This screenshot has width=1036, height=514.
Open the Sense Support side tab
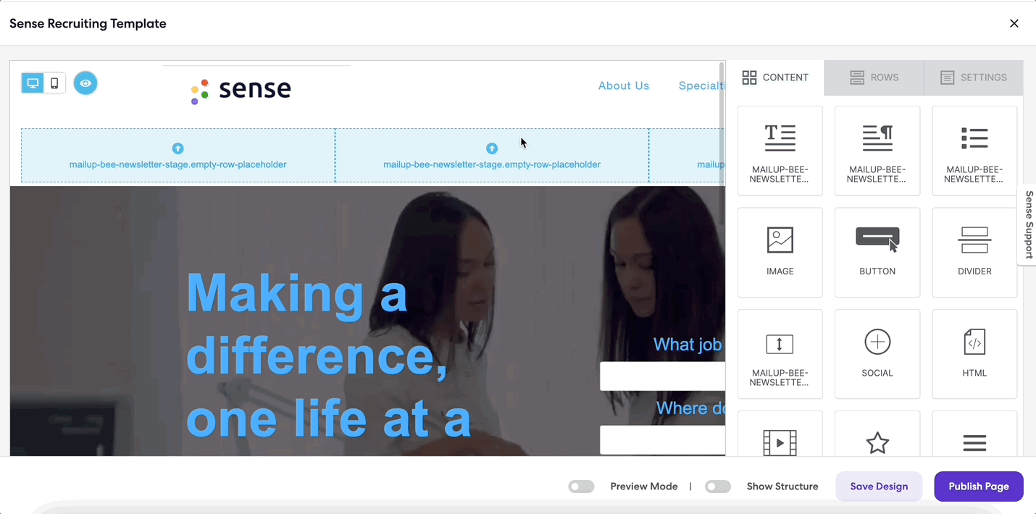(x=1028, y=225)
